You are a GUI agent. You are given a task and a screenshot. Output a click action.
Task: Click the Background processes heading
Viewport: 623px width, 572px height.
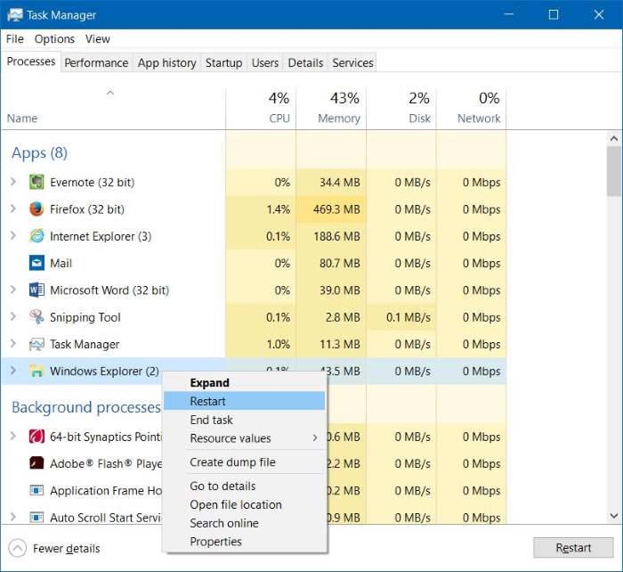(x=86, y=407)
